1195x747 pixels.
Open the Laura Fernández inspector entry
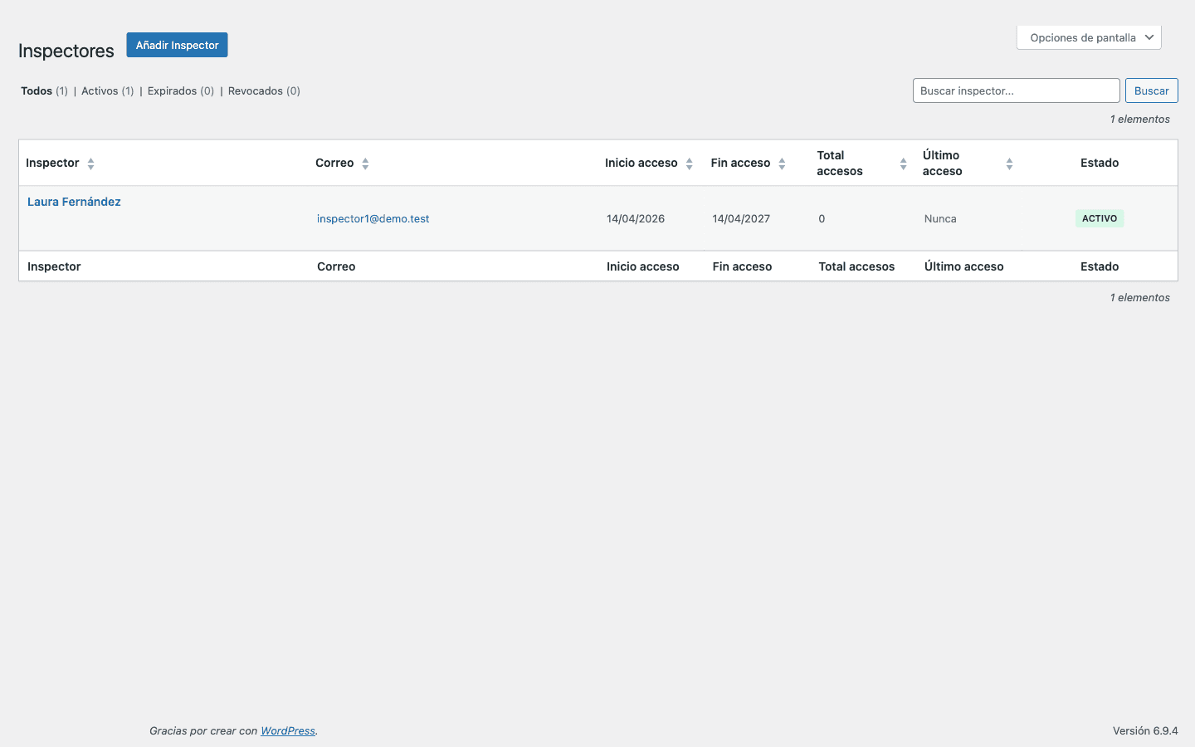coord(74,202)
